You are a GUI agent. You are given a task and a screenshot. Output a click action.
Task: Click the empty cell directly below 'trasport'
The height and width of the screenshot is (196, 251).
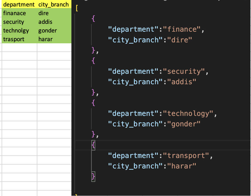coord(19,47)
